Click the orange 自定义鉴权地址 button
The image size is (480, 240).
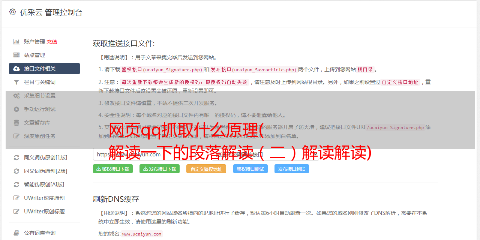(206, 169)
